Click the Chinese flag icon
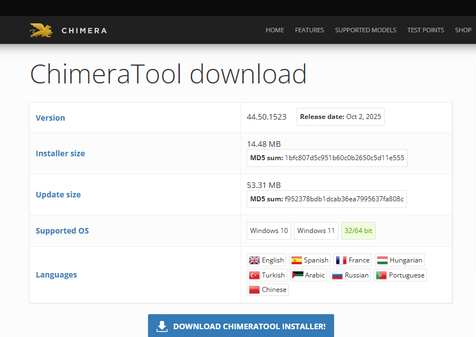476x337 pixels. pyautogui.click(x=254, y=289)
